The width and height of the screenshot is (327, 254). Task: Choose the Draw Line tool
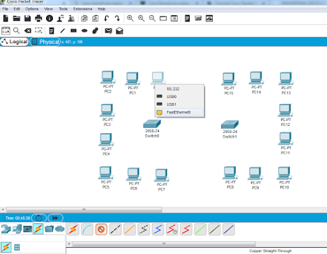tap(63, 31)
